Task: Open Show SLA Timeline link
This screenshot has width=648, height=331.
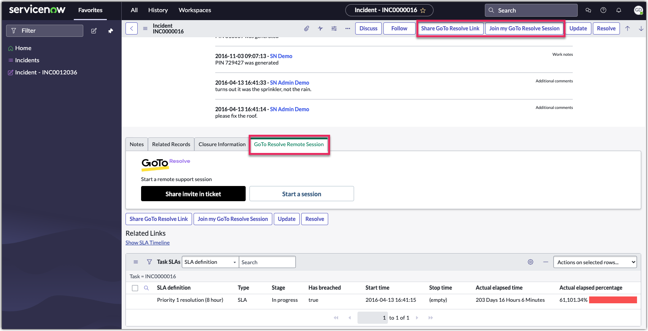Action: (x=148, y=243)
